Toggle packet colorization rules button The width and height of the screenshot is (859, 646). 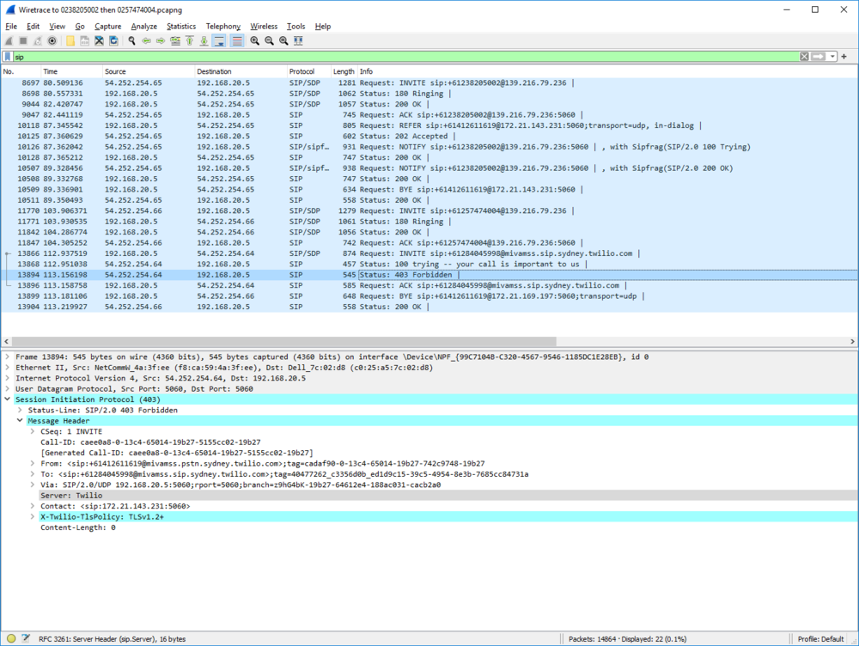(x=236, y=40)
